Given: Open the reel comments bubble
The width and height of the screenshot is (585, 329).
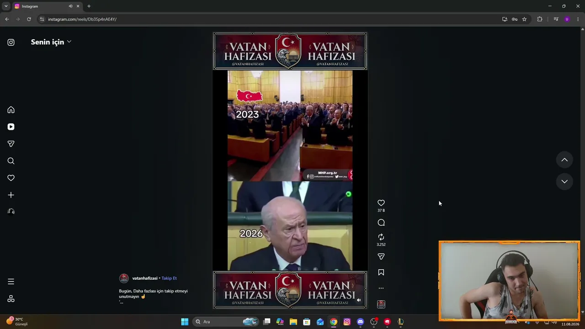Looking at the screenshot, I should pos(381,223).
